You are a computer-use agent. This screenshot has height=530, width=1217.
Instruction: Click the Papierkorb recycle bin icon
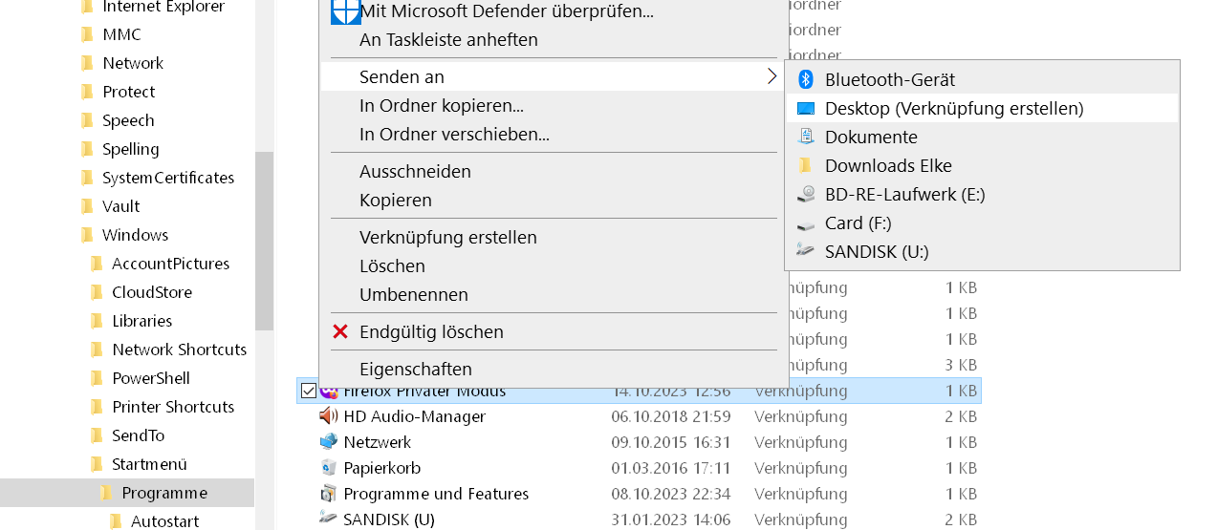pos(329,468)
